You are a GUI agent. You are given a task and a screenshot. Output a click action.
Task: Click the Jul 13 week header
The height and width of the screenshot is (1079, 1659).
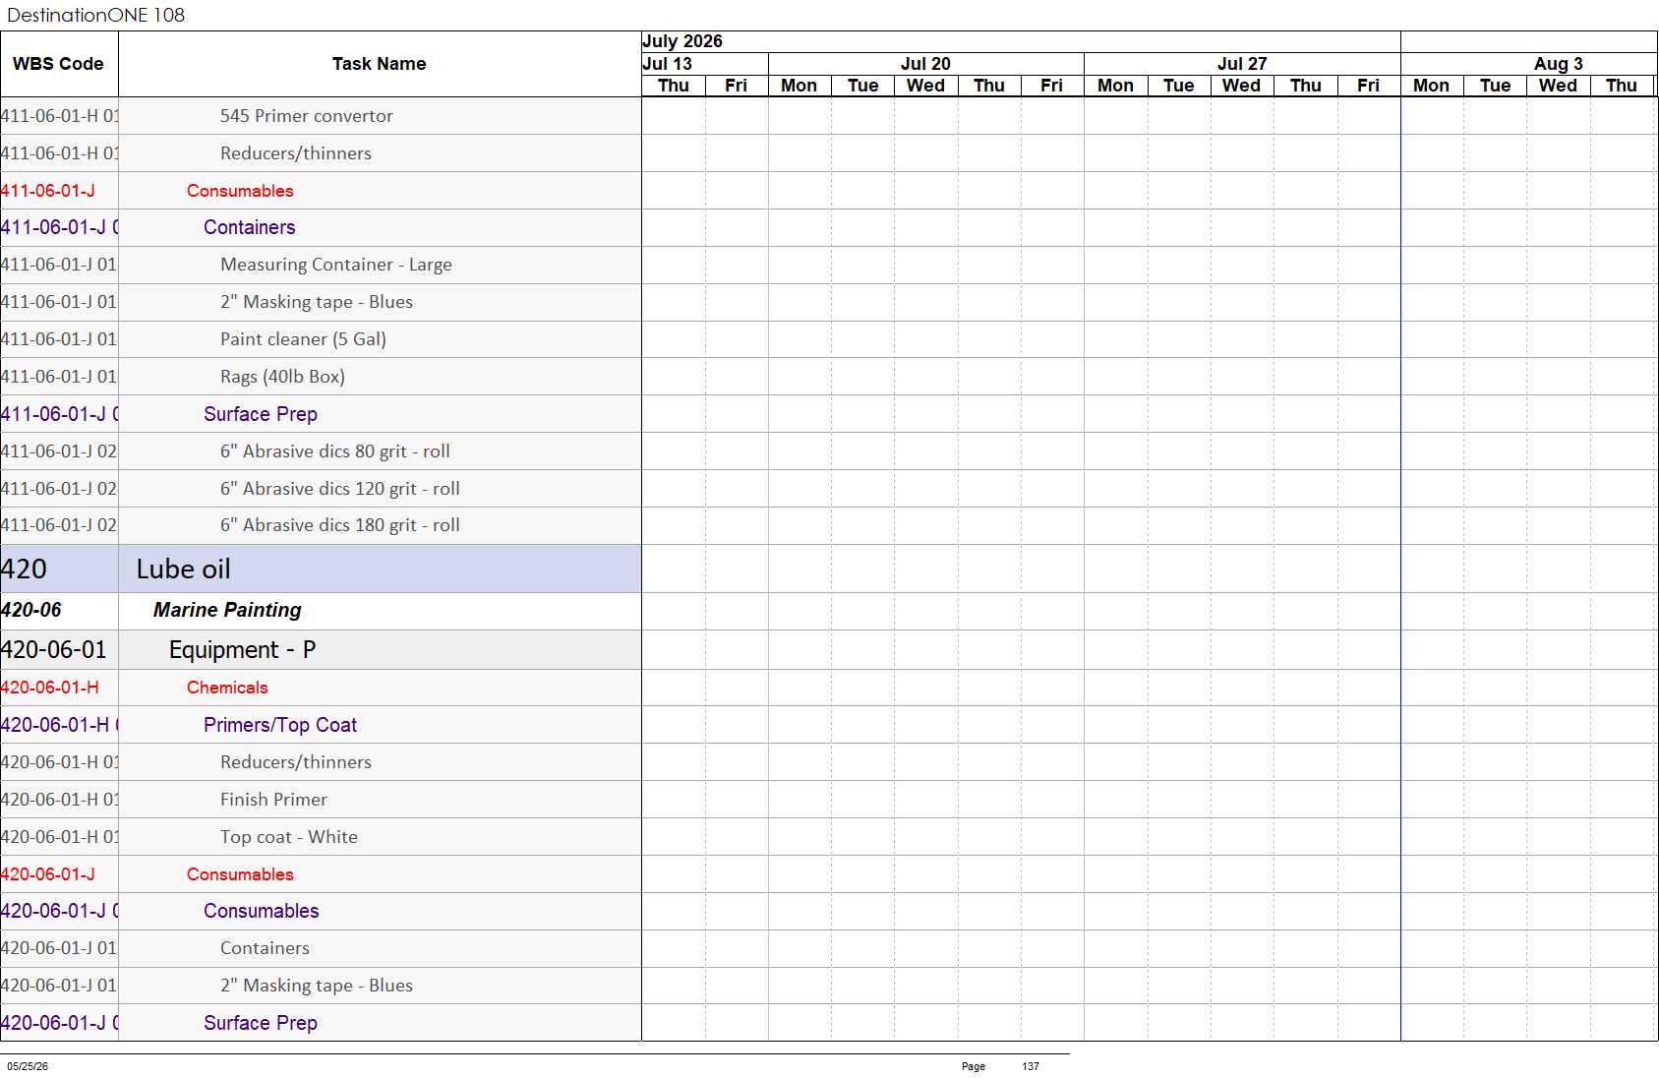pyautogui.click(x=705, y=64)
